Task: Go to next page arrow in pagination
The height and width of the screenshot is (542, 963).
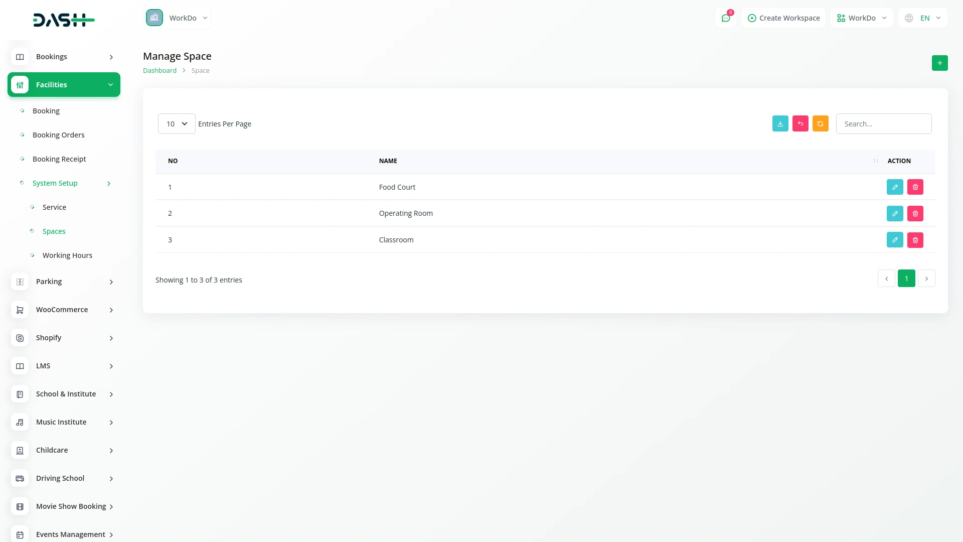Action: (x=926, y=279)
